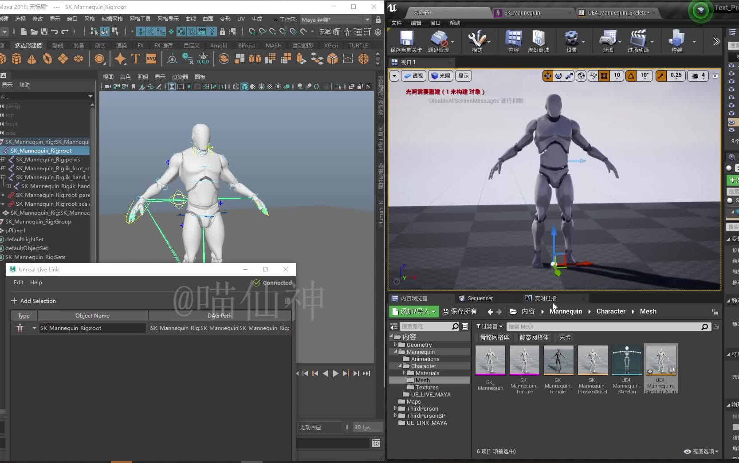Toggle scale snapping in Unreal viewport
The height and width of the screenshot is (463, 739).
[661, 76]
